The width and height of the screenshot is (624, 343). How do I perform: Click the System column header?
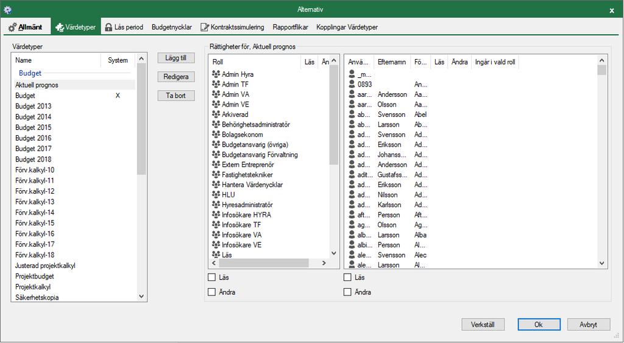point(118,60)
